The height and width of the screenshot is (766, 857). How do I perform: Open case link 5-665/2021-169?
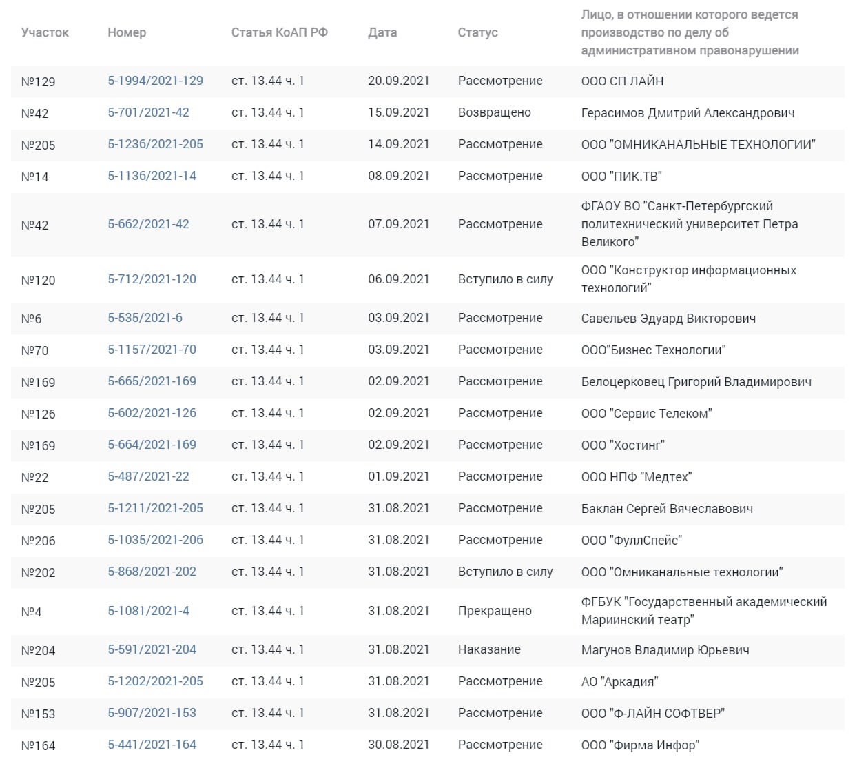[152, 381]
